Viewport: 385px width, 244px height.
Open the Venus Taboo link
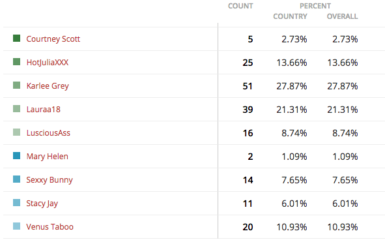click(x=50, y=227)
